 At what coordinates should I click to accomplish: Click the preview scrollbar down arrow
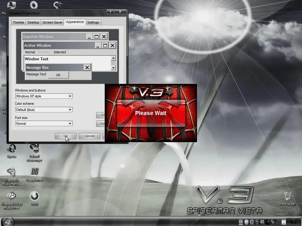[x=113, y=68]
